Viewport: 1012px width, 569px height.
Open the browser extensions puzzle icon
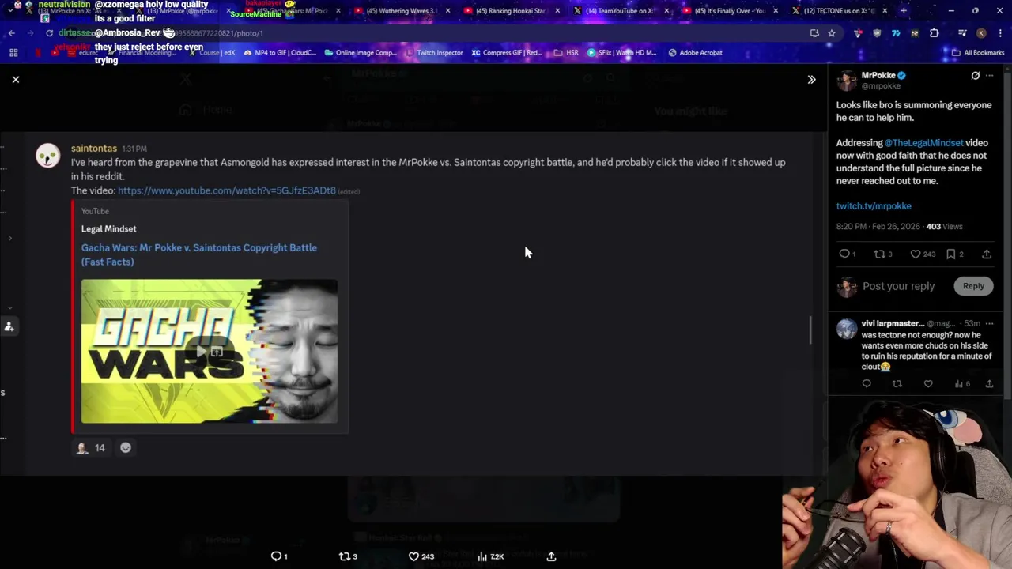[935, 33]
